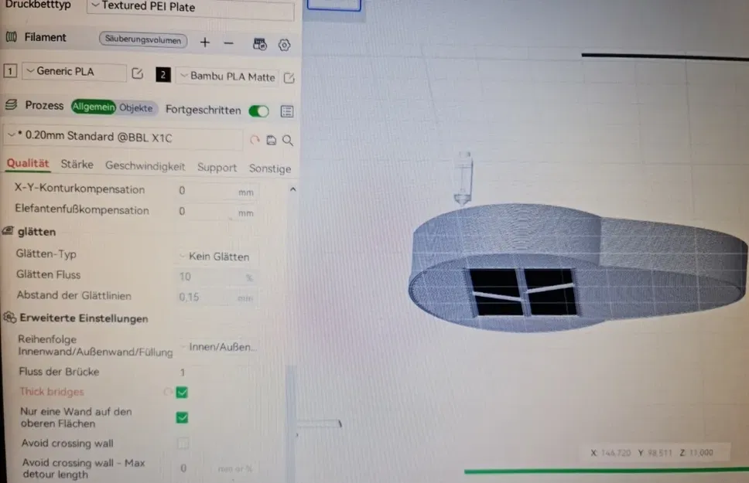The image size is (749, 483).
Task: Uncheck the Thick bridges checkbox
Action: pos(182,393)
